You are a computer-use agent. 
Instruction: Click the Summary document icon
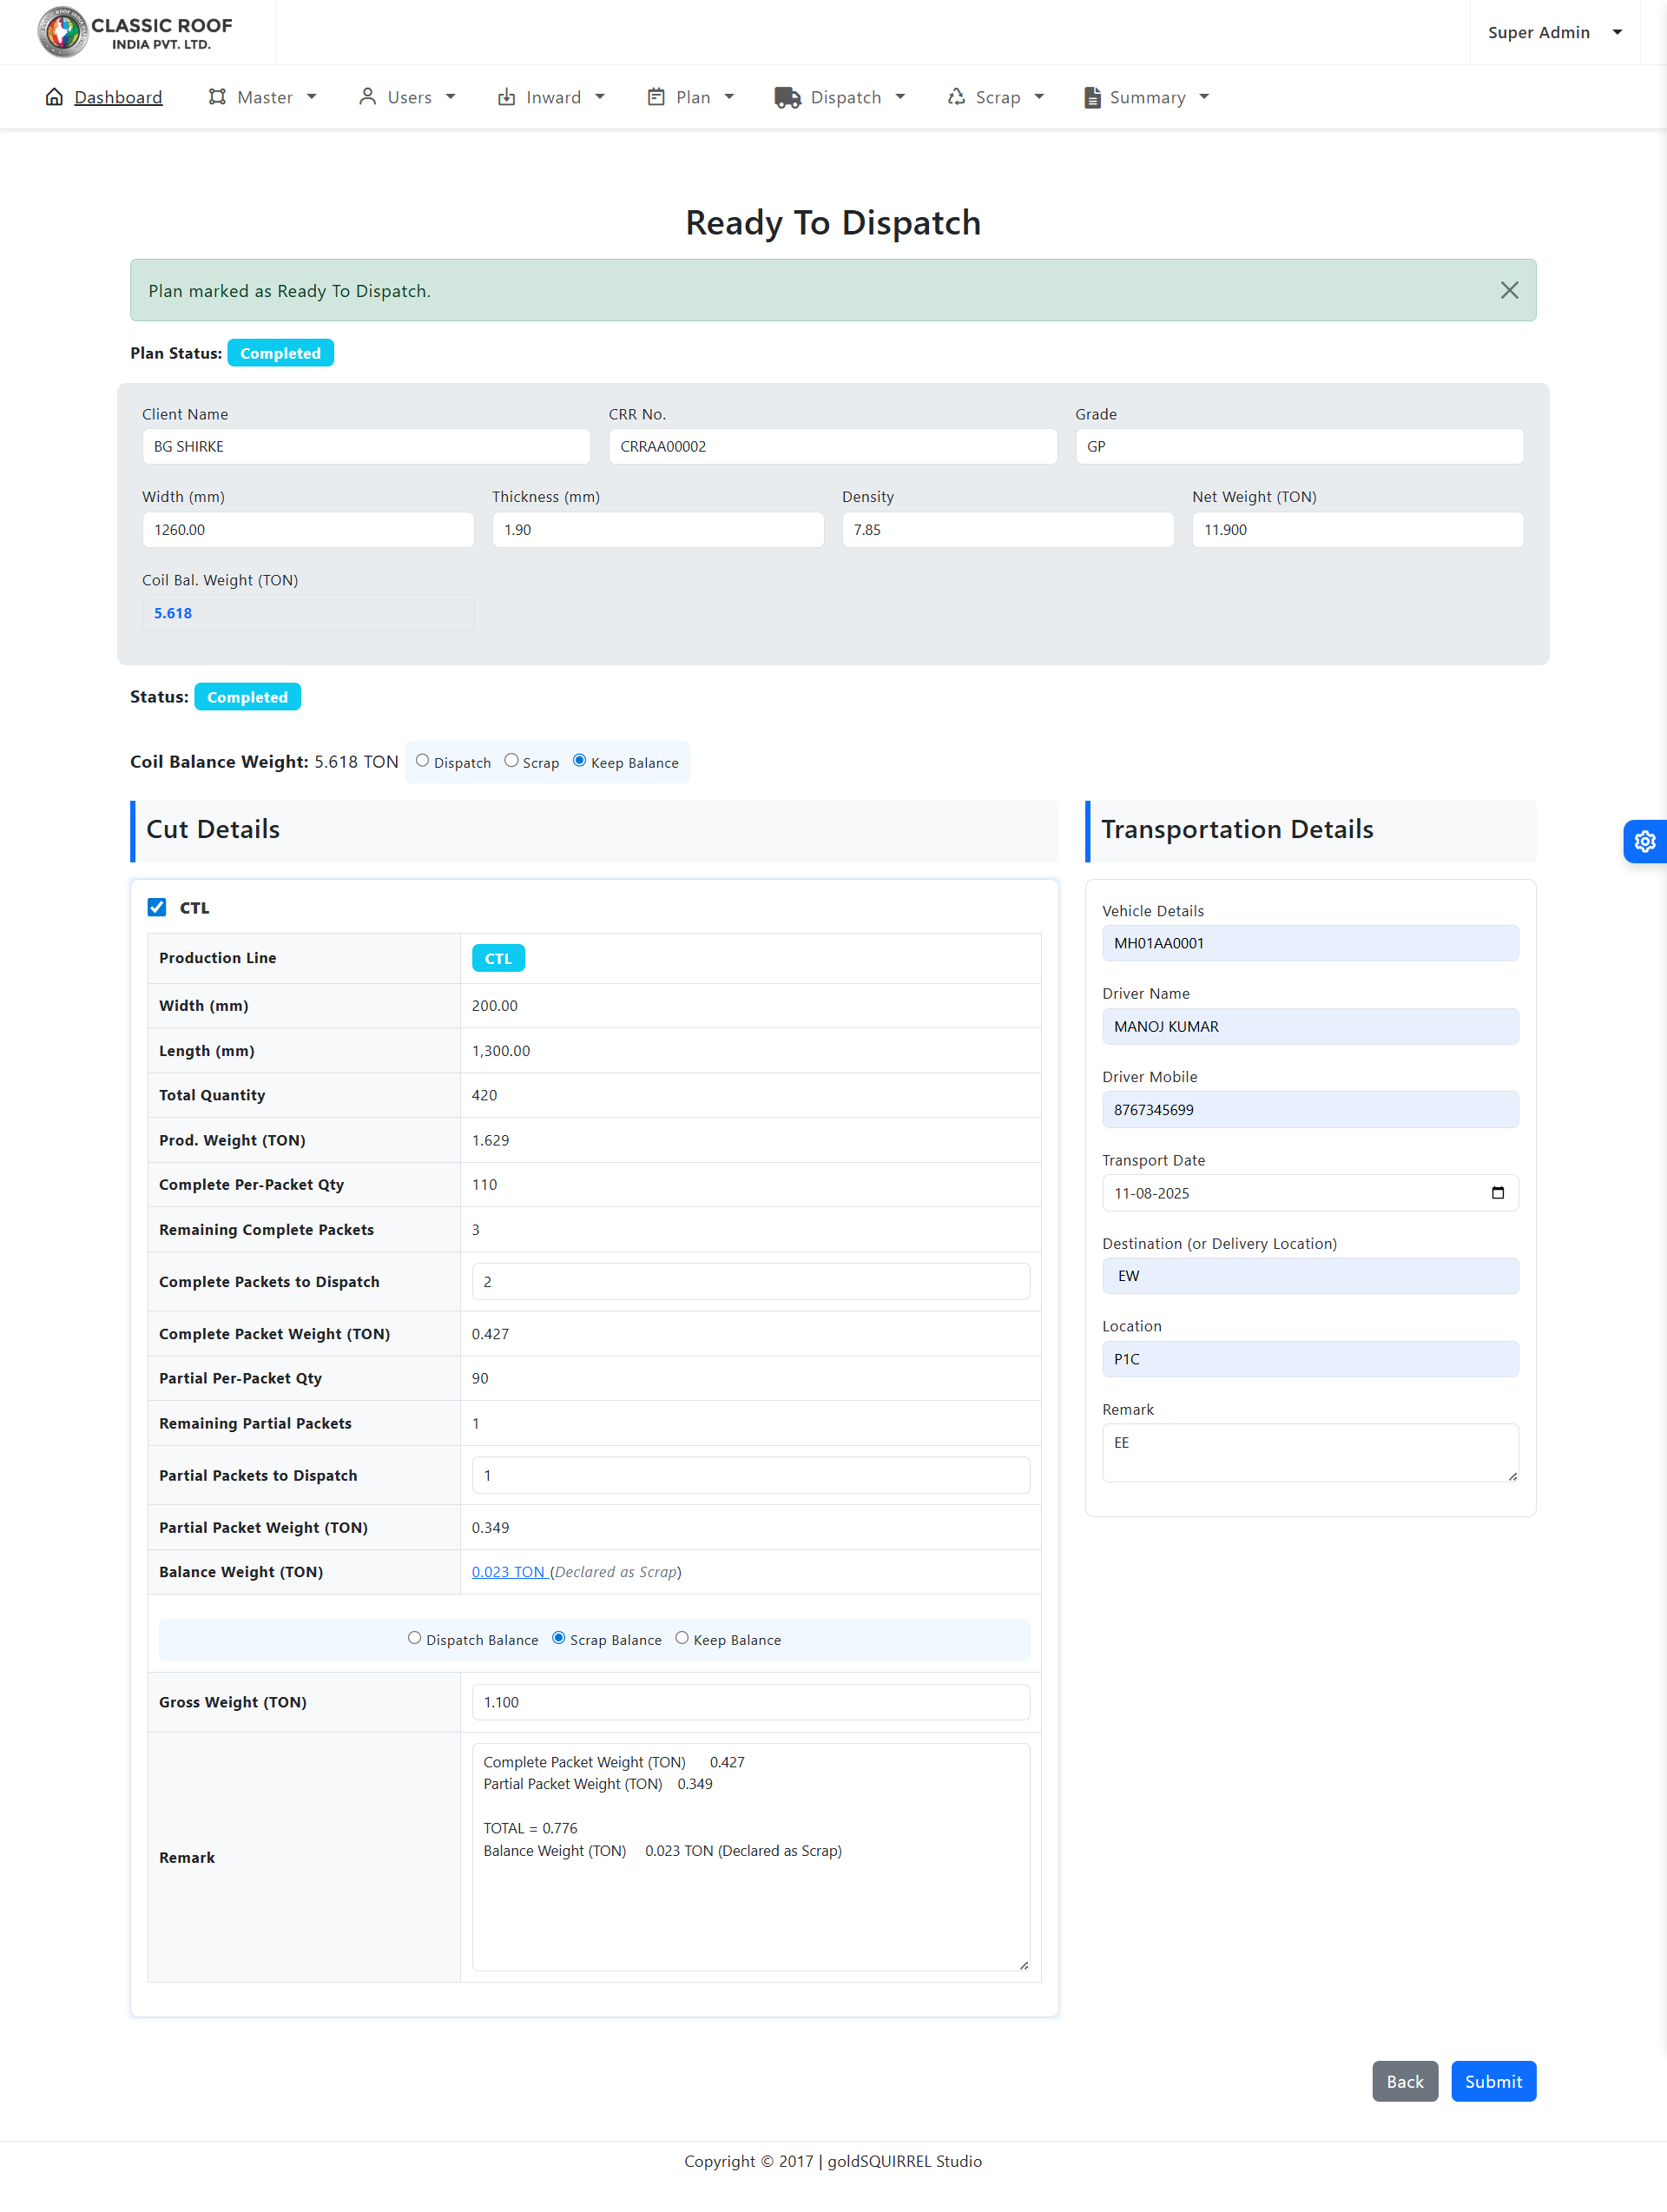point(1092,97)
